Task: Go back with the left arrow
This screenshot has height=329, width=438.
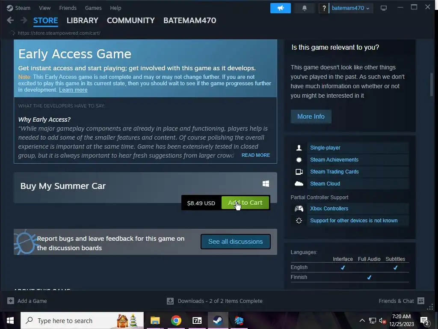Action: (x=10, y=21)
